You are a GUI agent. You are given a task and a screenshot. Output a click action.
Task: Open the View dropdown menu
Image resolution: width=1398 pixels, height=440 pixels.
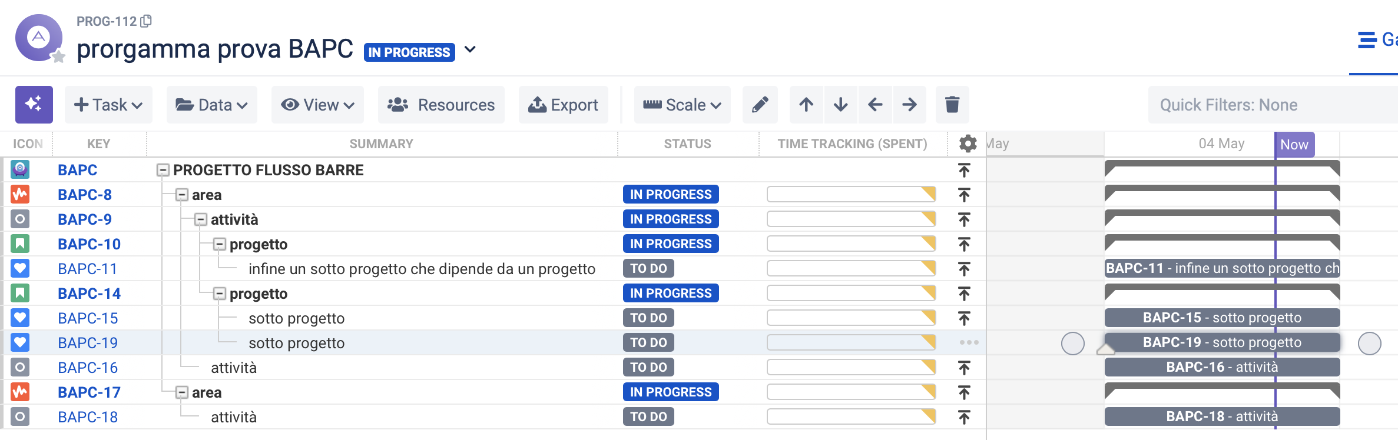coord(317,105)
